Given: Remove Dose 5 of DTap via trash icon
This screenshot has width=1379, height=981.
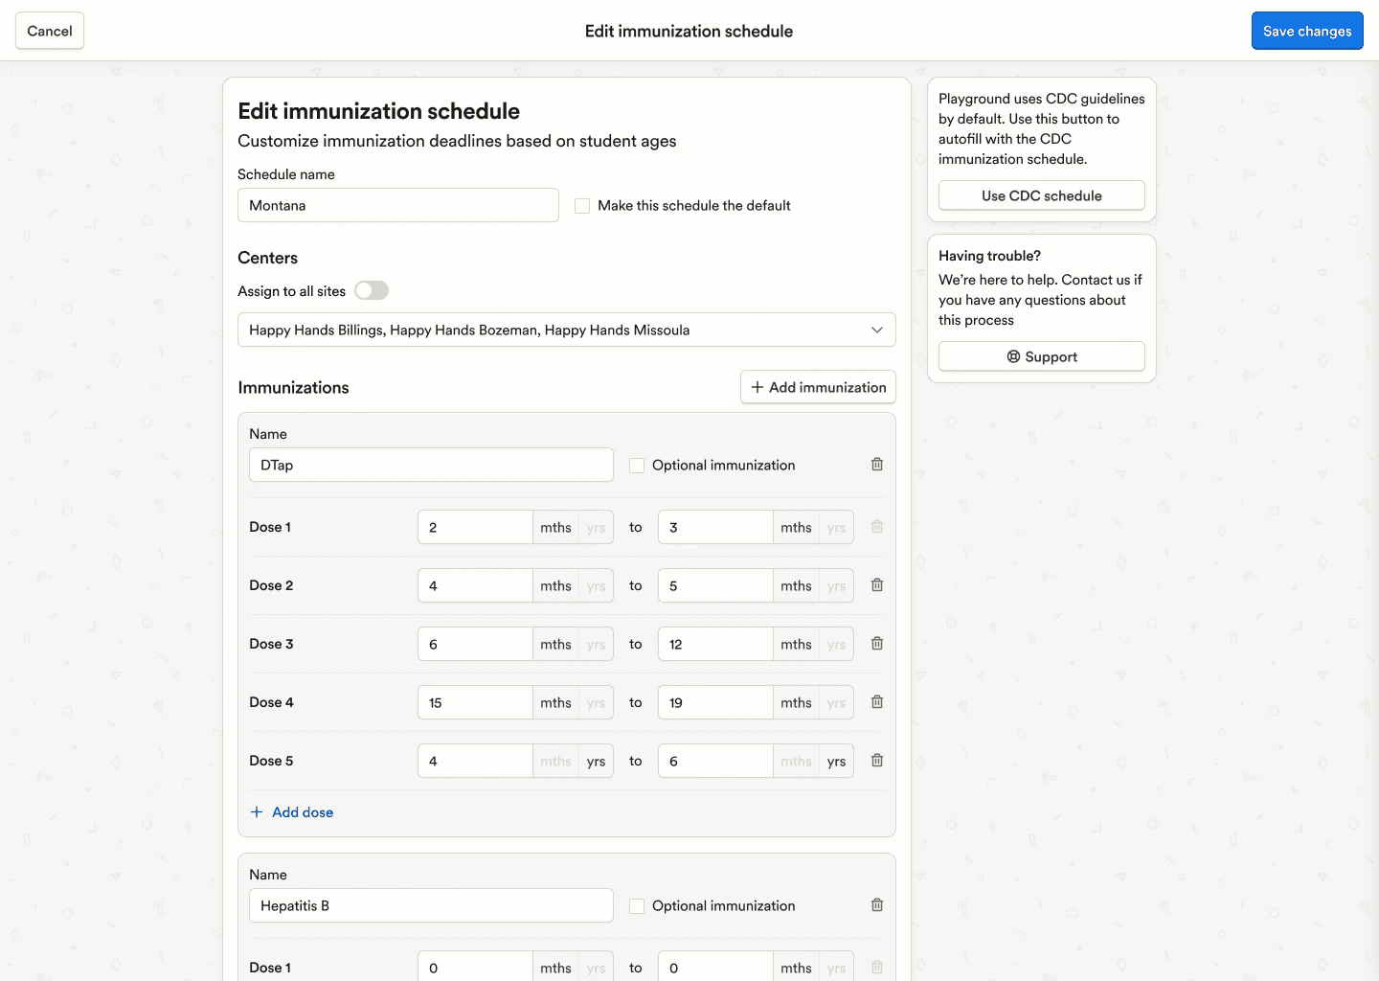Looking at the screenshot, I should tap(876, 760).
